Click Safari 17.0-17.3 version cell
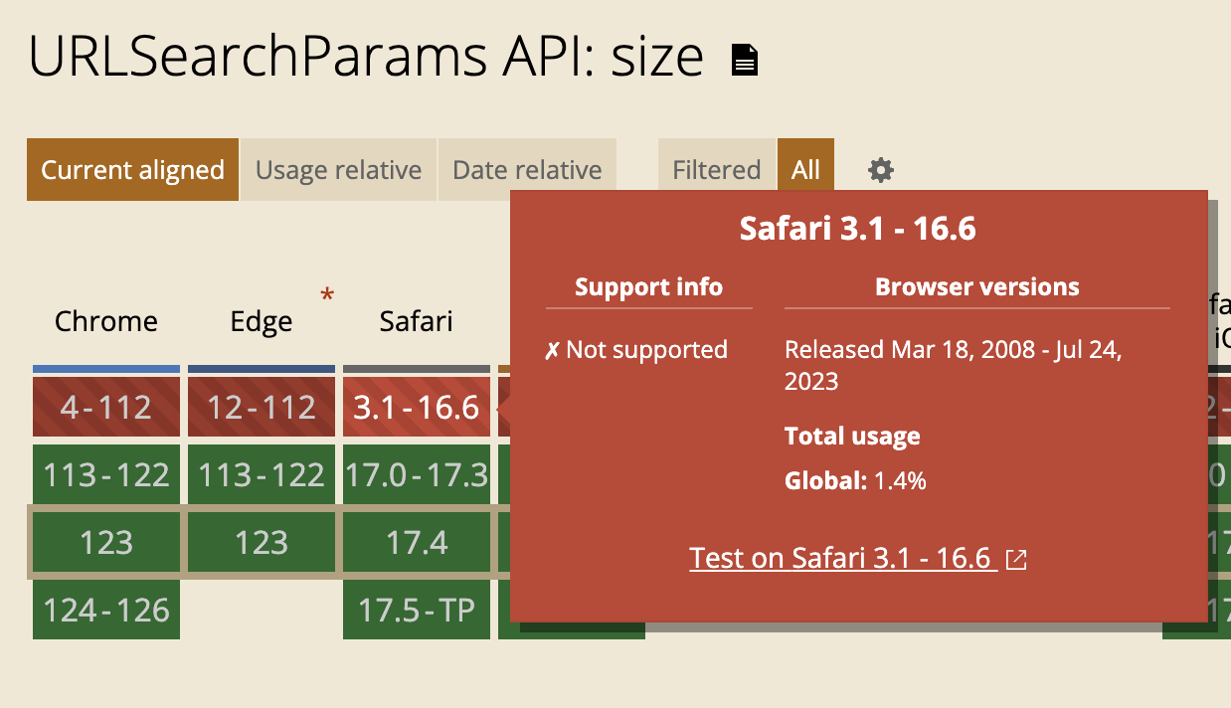 tap(417, 474)
